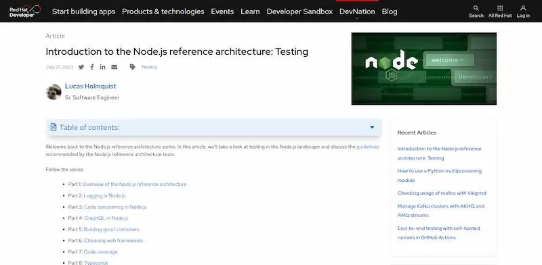The height and width of the screenshot is (265, 542).
Task: Open Part 8: Typescript
Action: click(96, 262)
